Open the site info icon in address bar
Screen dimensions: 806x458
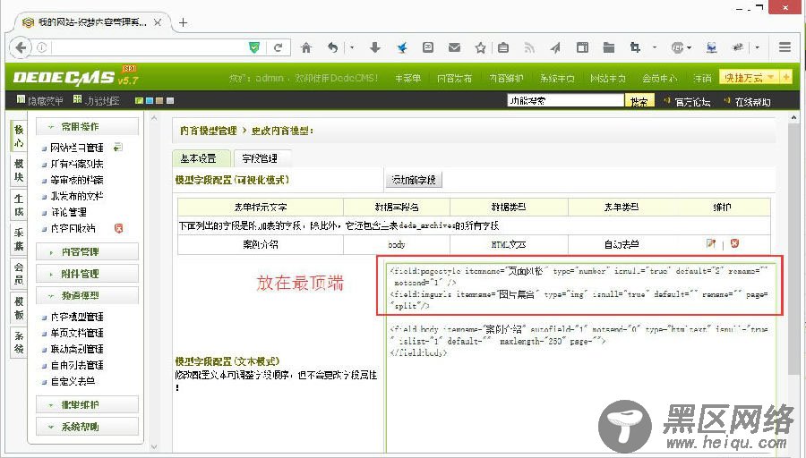pos(41,47)
